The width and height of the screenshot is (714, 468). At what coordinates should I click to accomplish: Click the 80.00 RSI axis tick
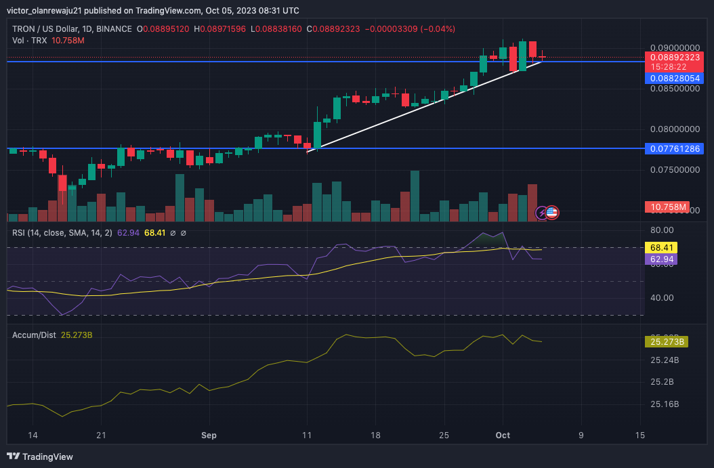[662, 230]
